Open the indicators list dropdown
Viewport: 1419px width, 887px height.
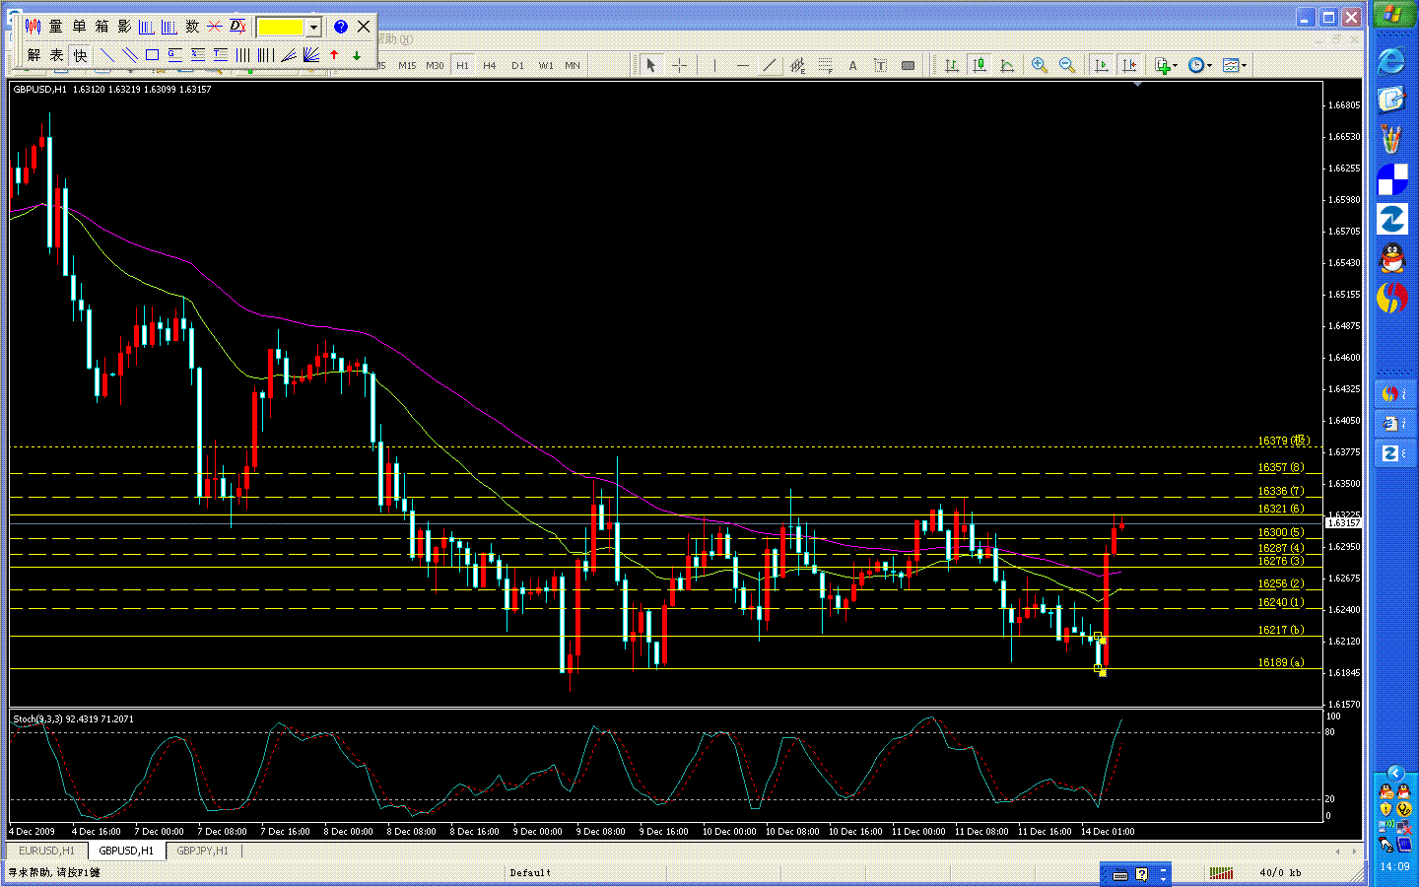1167,65
